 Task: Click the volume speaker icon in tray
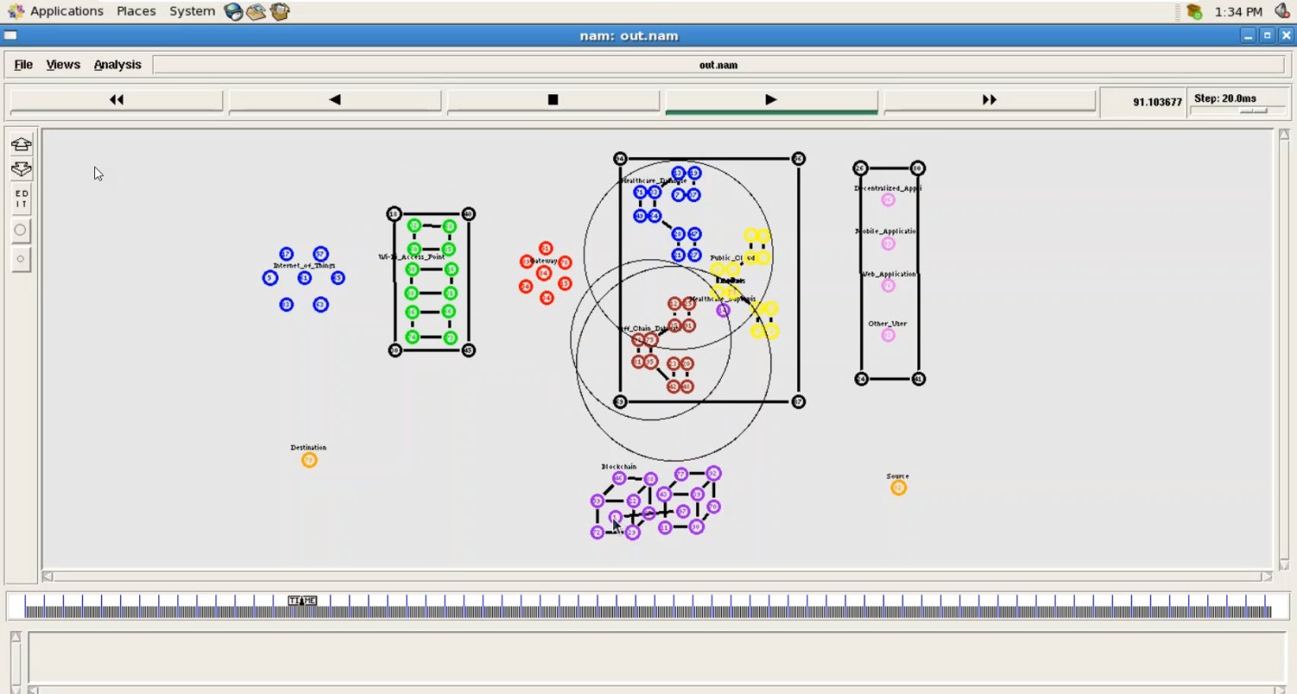point(1281,11)
